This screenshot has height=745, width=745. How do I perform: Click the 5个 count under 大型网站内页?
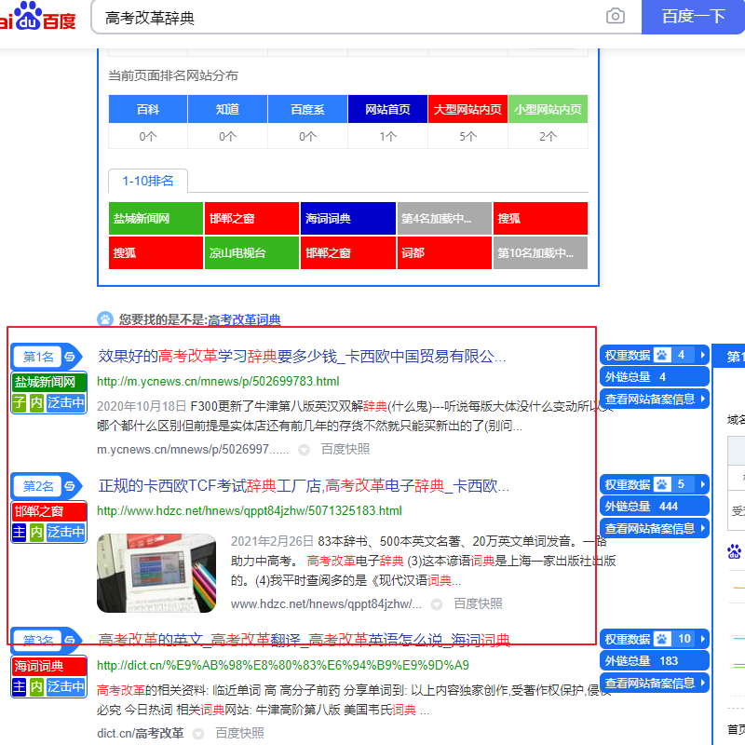pyautogui.click(x=467, y=136)
